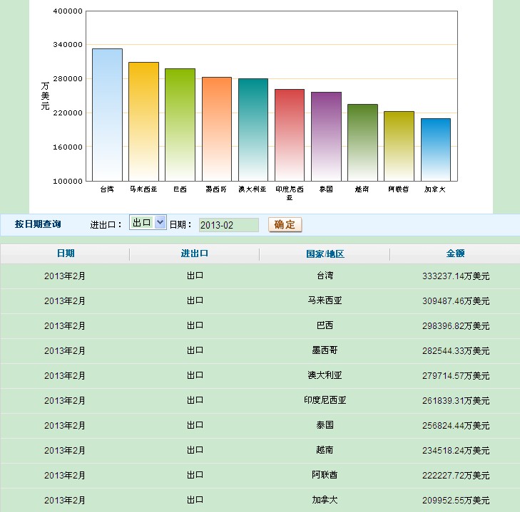The height and width of the screenshot is (512, 520).
Task: Click the olive 阿联酋 bar in chart
Action: pos(399,146)
